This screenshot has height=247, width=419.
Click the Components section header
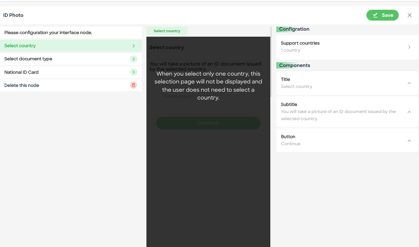tap(294, 65)
